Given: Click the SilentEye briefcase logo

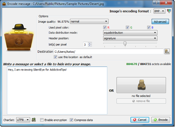Looking at the screenshot, I should (19, 37).
